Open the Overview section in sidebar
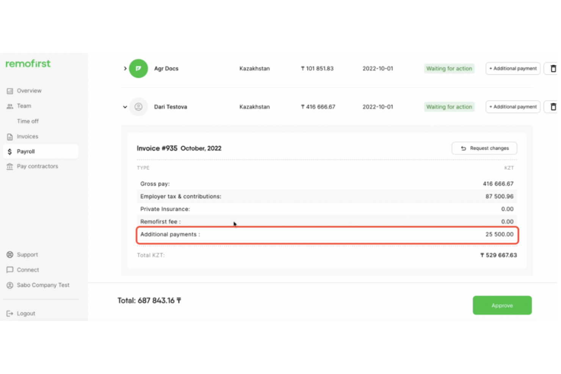Screen dimensions: 561x374 tap(29, 91)
